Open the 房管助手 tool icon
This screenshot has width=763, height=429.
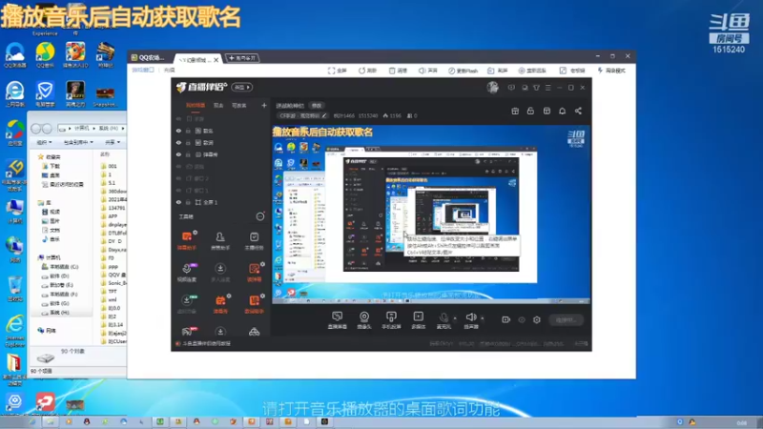coord(220,241)
